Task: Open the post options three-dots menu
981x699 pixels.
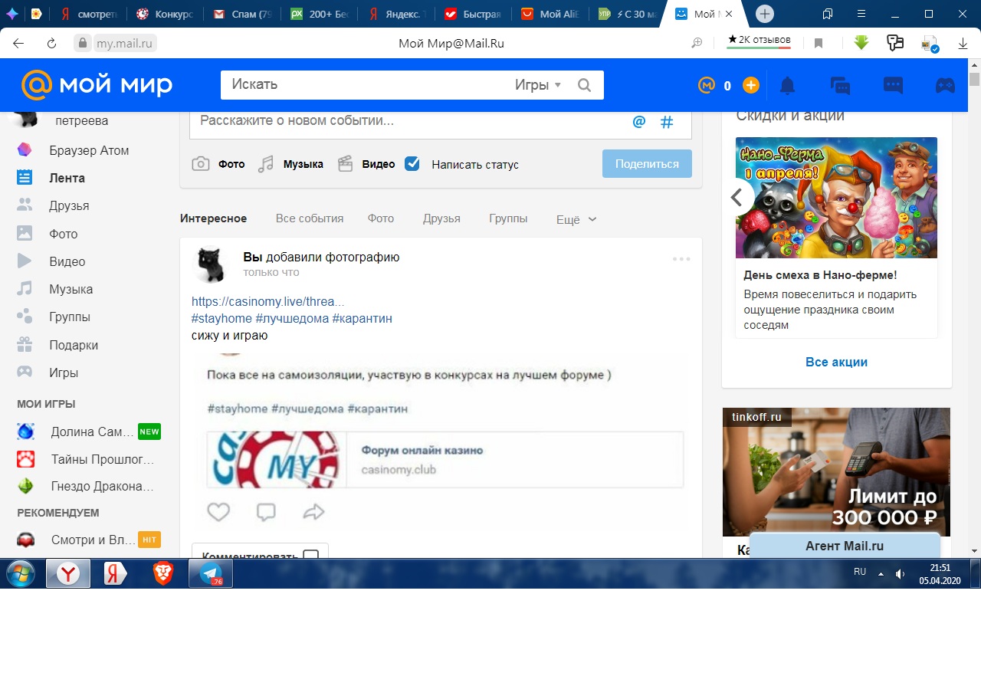Action: (x=681, y=259)
